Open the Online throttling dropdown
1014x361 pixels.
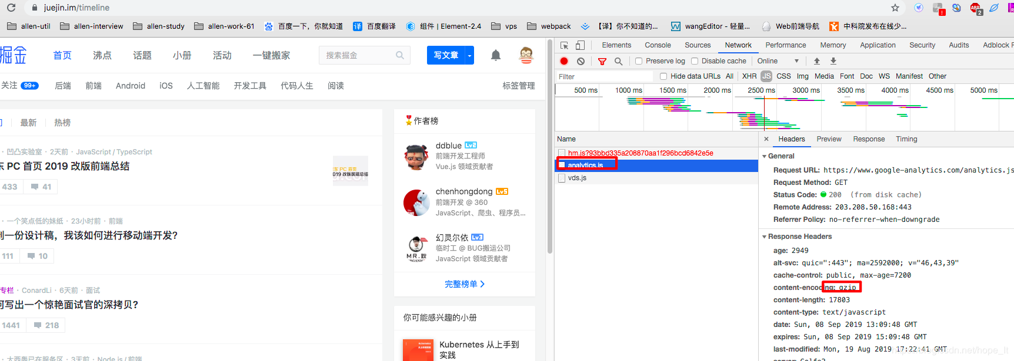[x=778, y=61]
